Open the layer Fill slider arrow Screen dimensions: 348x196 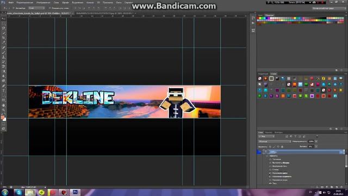(x=316, y=146)
